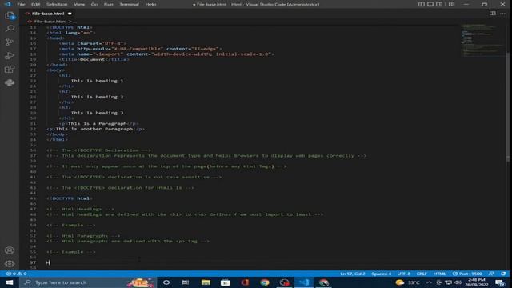Click the unsaved dot on file-base.html tab
The image size is (512, 288).
[70, 14]
